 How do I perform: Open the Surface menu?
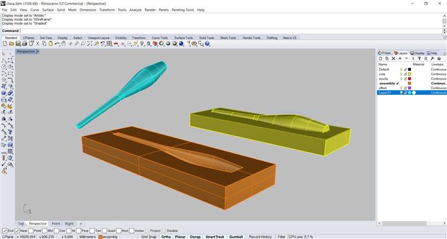pos(48,10)
